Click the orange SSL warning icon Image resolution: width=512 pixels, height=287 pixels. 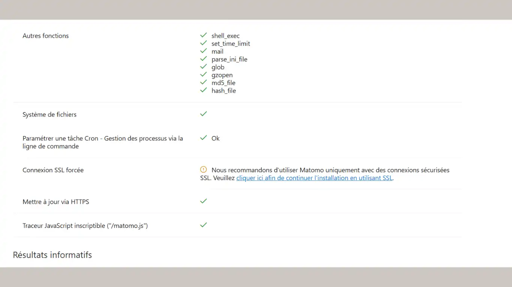204,170
